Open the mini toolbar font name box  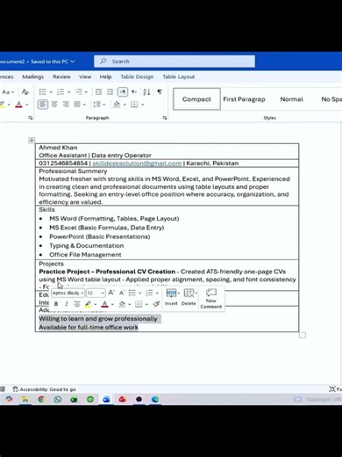coord(68,293)
